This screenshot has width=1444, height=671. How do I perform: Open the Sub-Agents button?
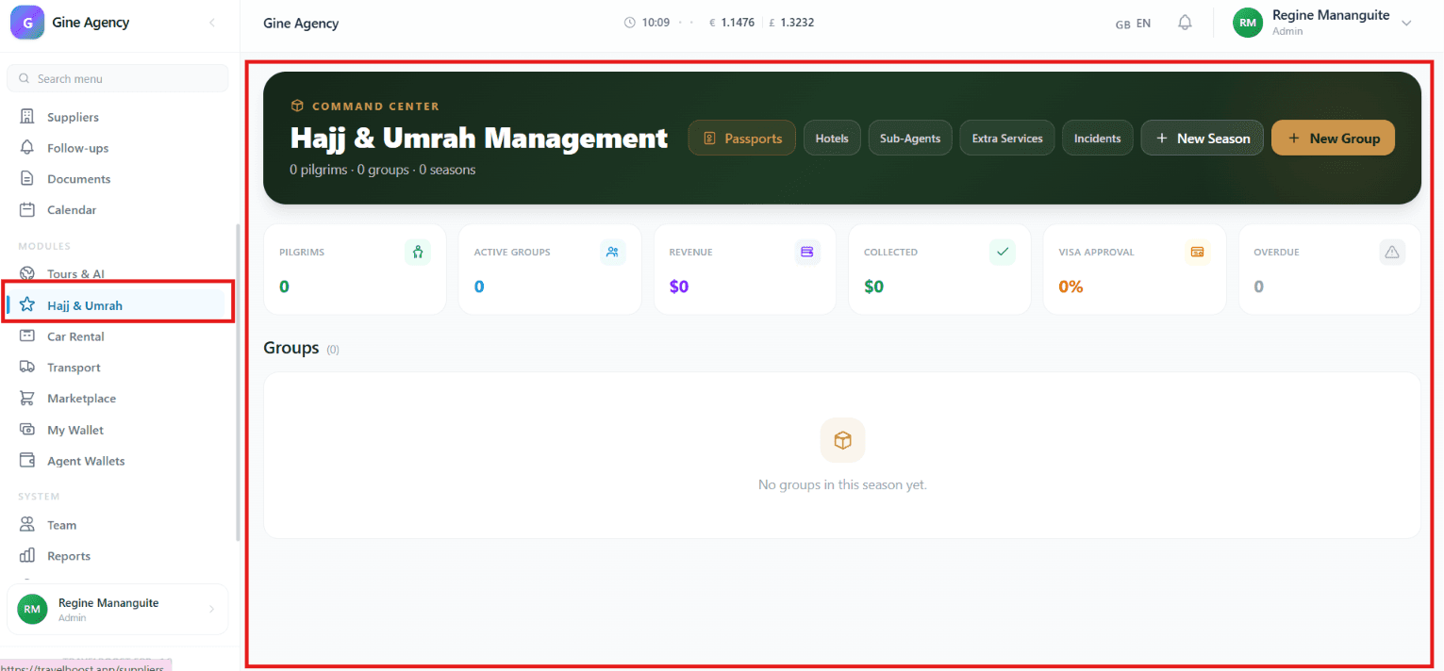tap(910, 138)
